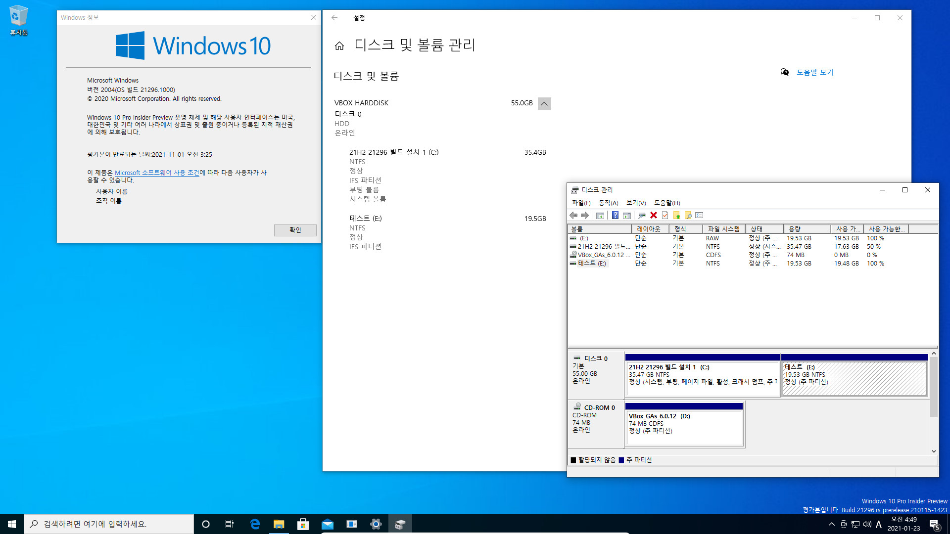Click the 확인 button in Windows info dialog
This screenshot has width=950, height=534.
(295, 230)
